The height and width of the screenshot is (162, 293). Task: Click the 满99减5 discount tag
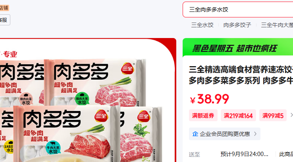[273, 116]
